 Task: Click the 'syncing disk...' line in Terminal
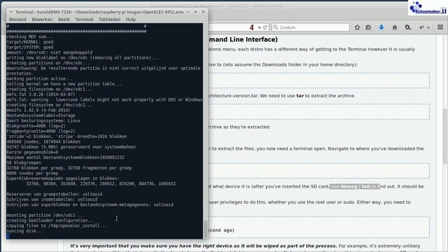25,231
